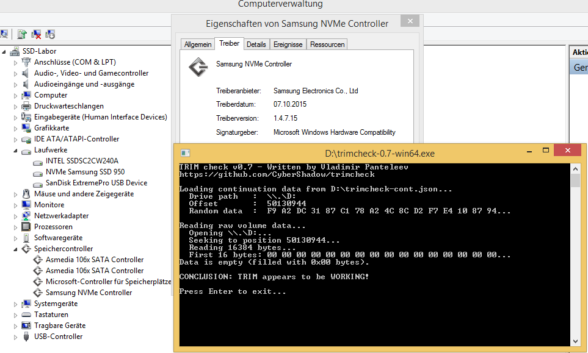The width and height of the screenshot is (588, 353).
Task: Switch to the Ressourcen tab
Action: tap(327, 44)
